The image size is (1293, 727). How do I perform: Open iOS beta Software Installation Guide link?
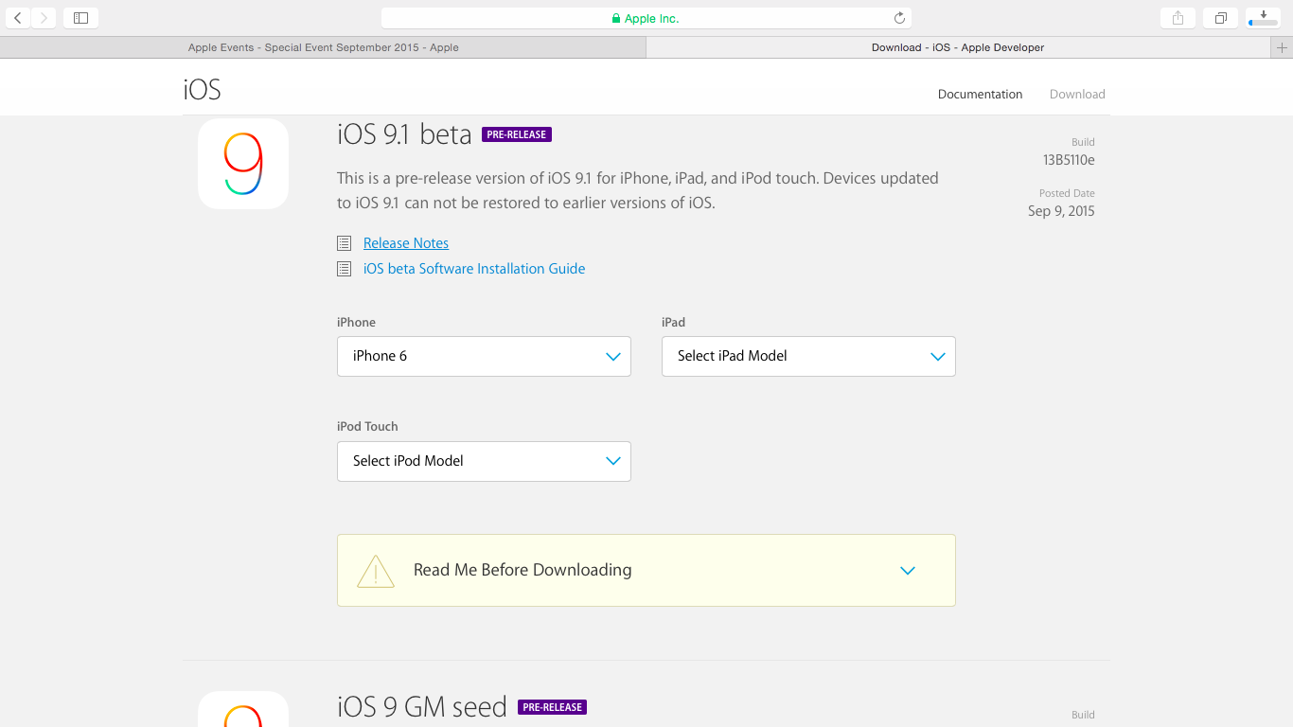(474, 269)
